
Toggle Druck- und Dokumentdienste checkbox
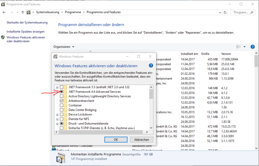coord(61,124)
